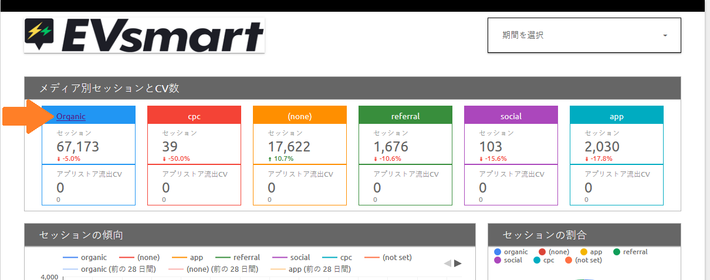
Task: Toggle social series in trend chart legend
Action: [290, 257]
